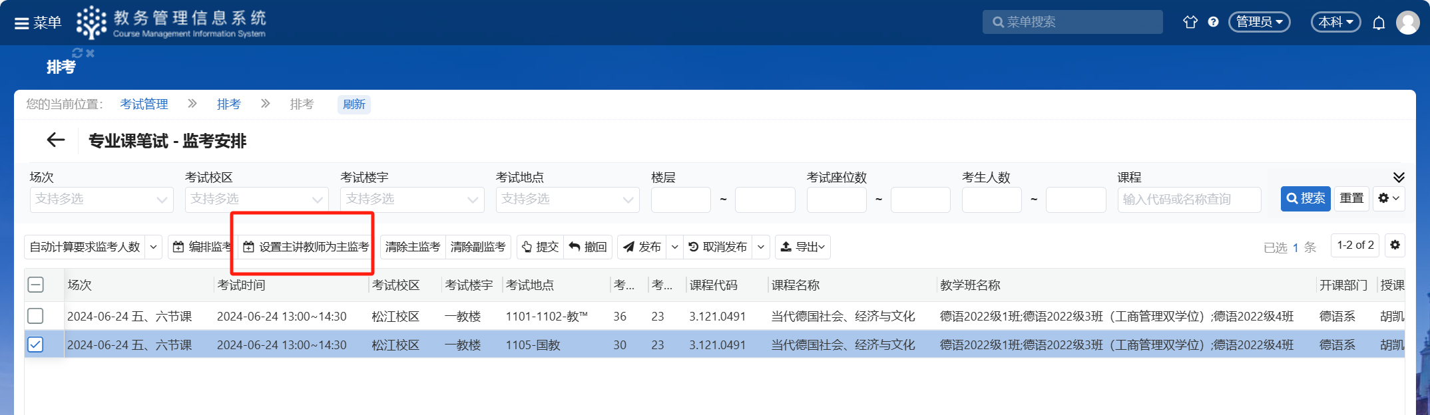Click the notification bell icon
The image size is (1430, 415).
point(1379,23)
